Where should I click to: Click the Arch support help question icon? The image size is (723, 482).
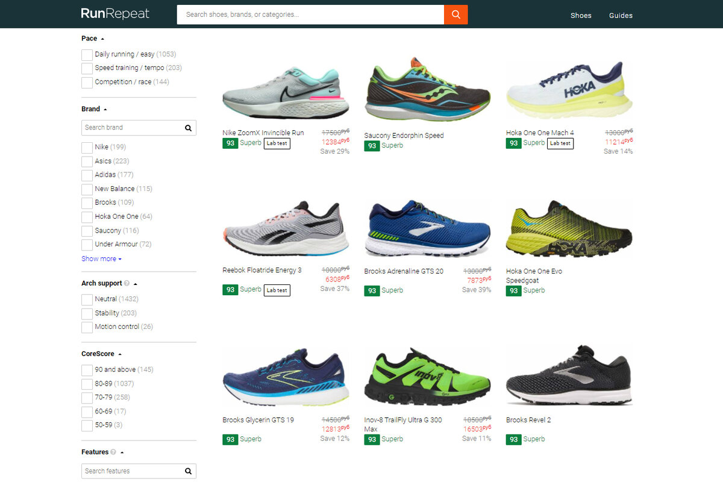127,283
